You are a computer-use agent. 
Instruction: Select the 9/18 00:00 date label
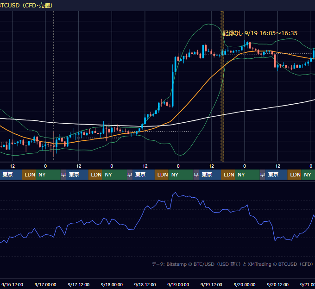click(x=112, y=284)
